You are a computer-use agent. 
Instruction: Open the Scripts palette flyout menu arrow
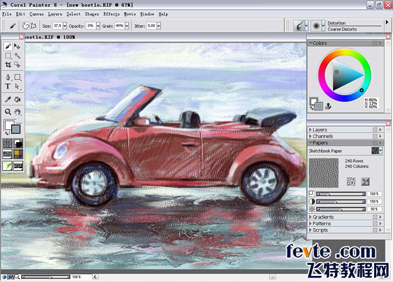point(380,230)
